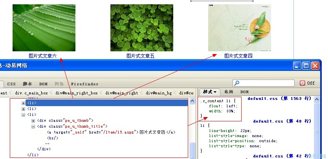Click the magnifier icon in search box
This screenshot has height=159, width=328.
point(236,83)
